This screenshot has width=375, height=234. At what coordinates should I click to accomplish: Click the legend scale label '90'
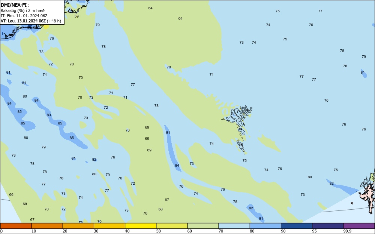click(283, 231)
